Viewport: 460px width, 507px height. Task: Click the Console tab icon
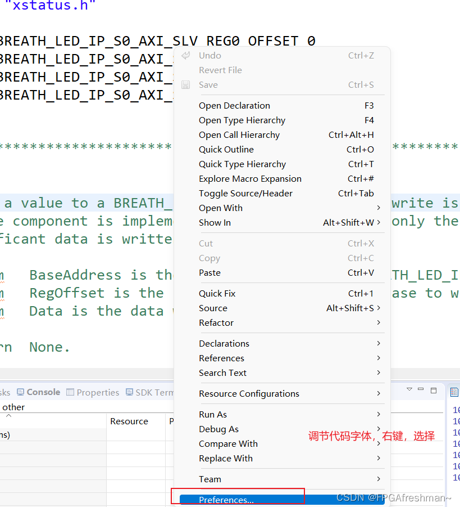coord(20,392)
